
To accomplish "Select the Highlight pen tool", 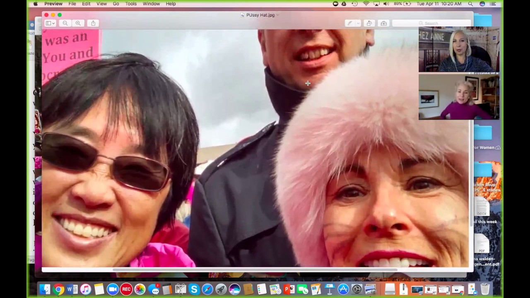I will [350, 24].
